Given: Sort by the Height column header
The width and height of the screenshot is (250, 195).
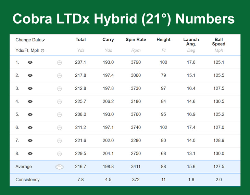Looking at the screenshot, I should pos(163,39).
